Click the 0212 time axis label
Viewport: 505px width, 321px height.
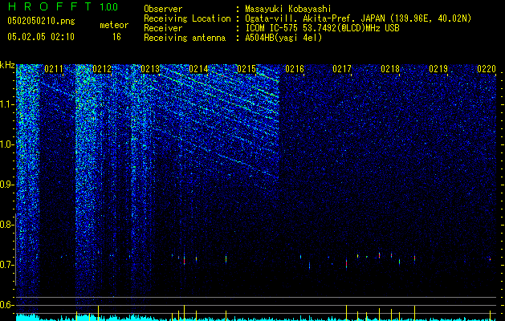pos(102,69)
